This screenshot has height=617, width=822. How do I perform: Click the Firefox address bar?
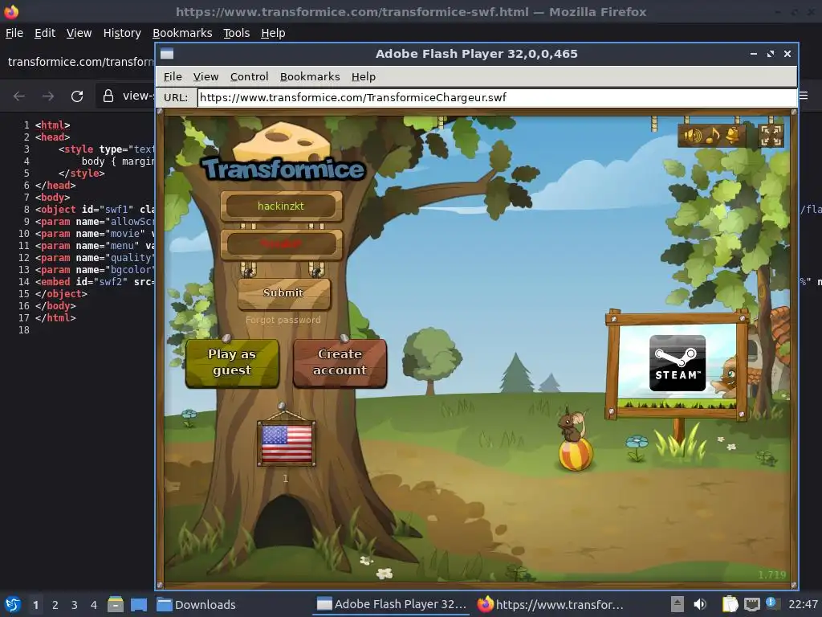[125, 96]
